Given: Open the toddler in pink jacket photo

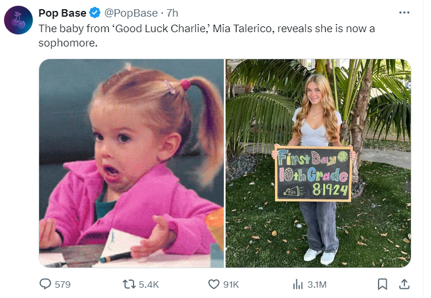Looking at the screenshot, I should point(131,163).
